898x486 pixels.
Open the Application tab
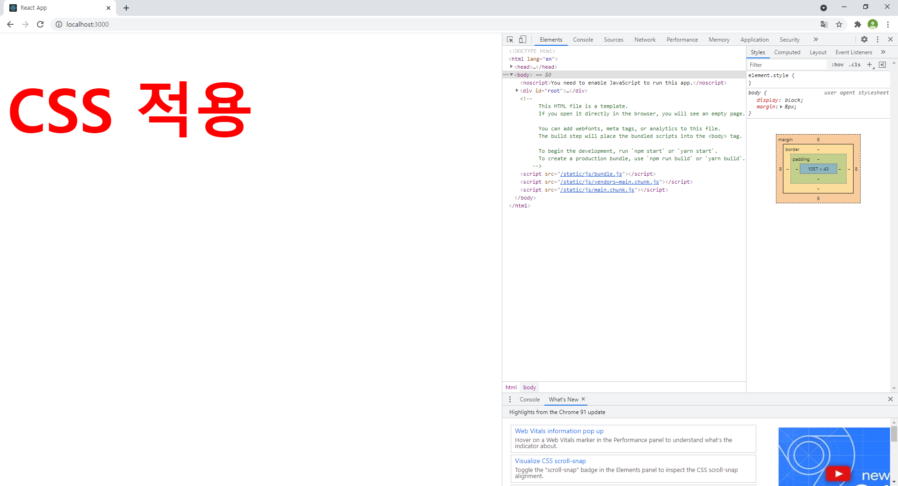[x=754, y=40]
